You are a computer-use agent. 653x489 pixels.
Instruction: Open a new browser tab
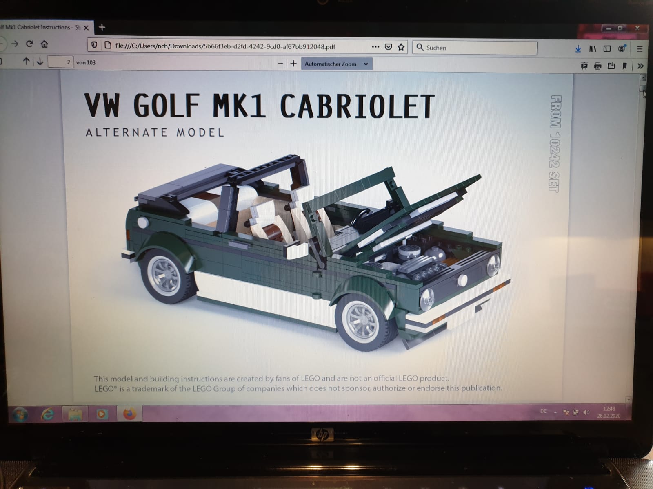(x=102, y=27)
